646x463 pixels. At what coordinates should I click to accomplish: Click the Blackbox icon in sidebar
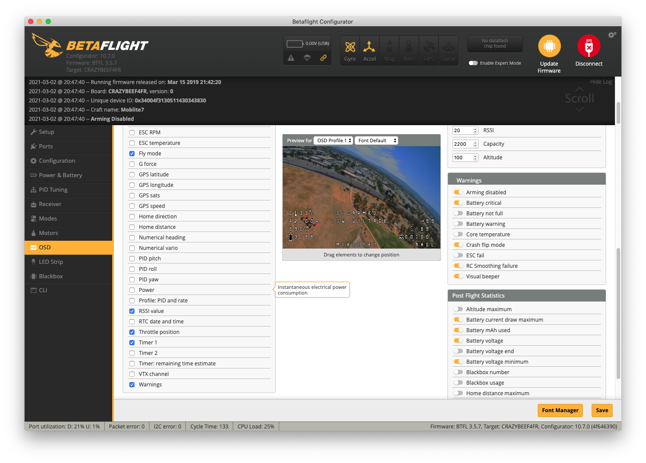tap(33, 276)
